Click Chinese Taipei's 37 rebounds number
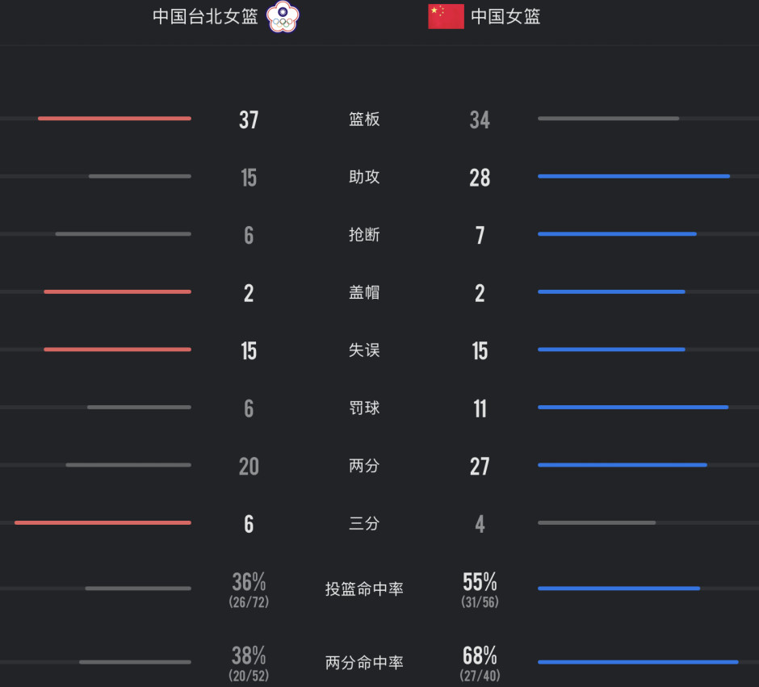 point(249,120)
